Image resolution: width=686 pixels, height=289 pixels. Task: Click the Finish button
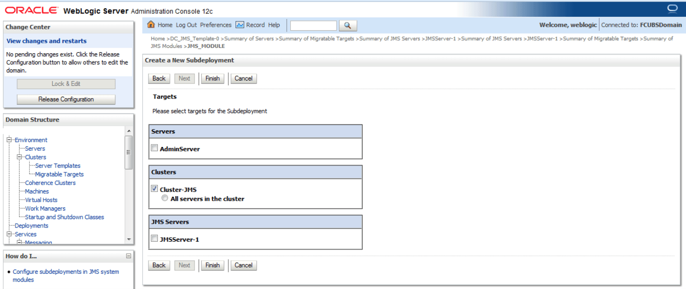pos(213,78)
